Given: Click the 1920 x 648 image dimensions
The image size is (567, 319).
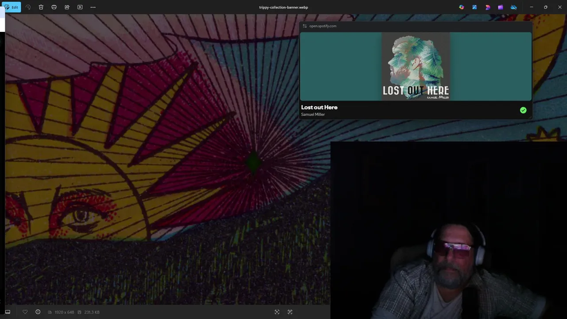Looking at the screenshot, I should [64, 312].
